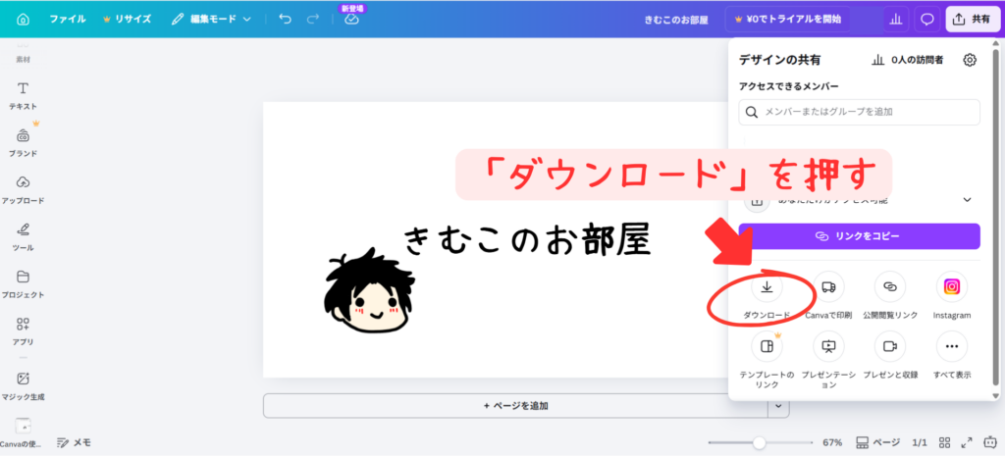Click the 共有 share button
The height and width of the screenshot is (456, 1005).
pyautogui.click(x=972, y=20)
